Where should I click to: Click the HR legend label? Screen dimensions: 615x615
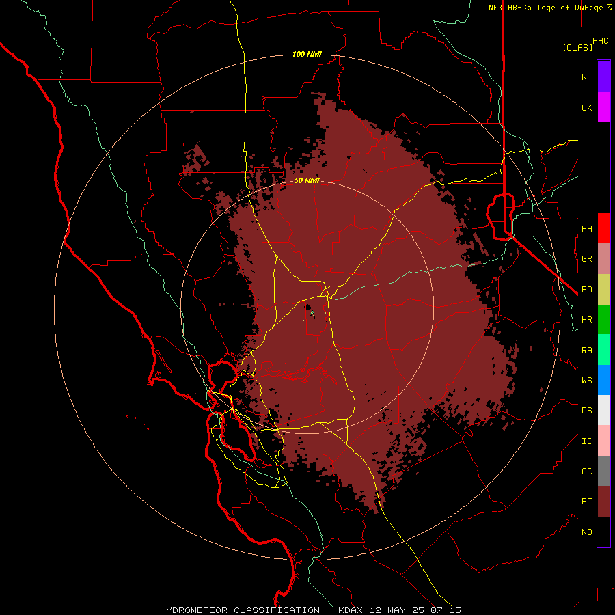(x=586, y=320)
